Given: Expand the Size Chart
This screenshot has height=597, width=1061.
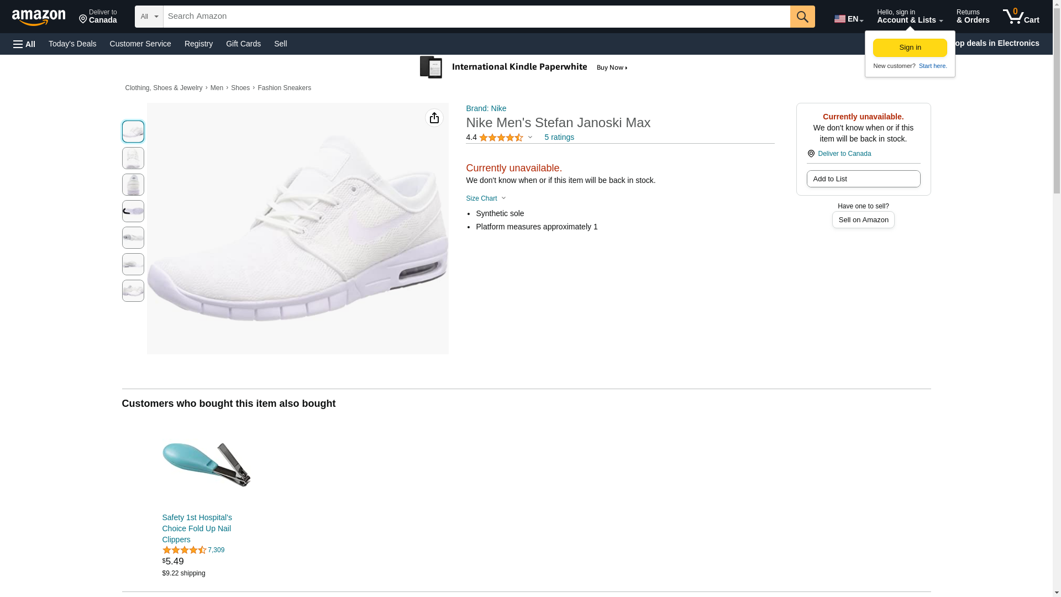Looking at the screenshot, I should (485, 198).
